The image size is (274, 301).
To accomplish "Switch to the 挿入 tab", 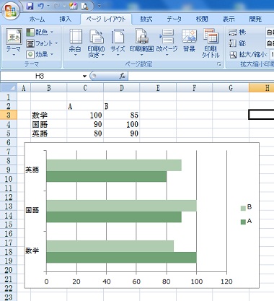I will [x=65, y=19].
